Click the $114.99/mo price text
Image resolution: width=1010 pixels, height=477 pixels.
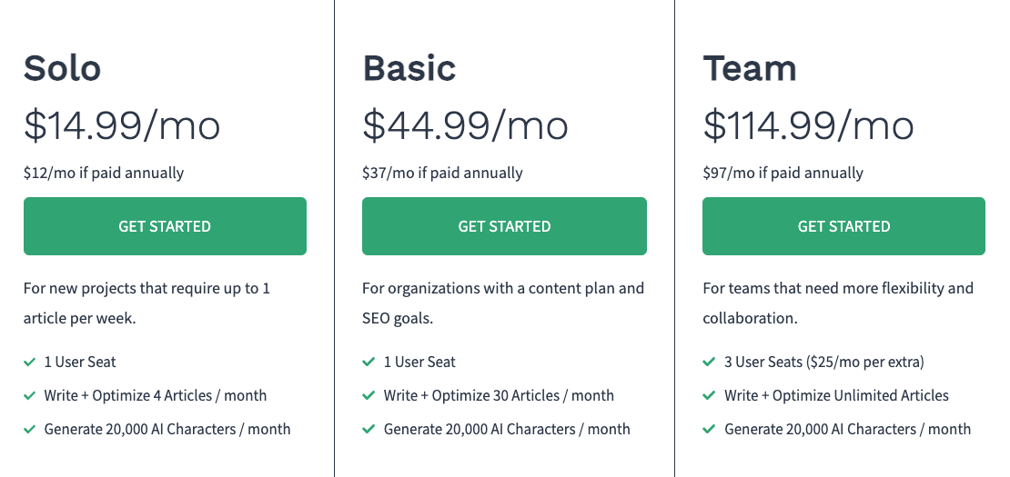(x=808, y=125)
